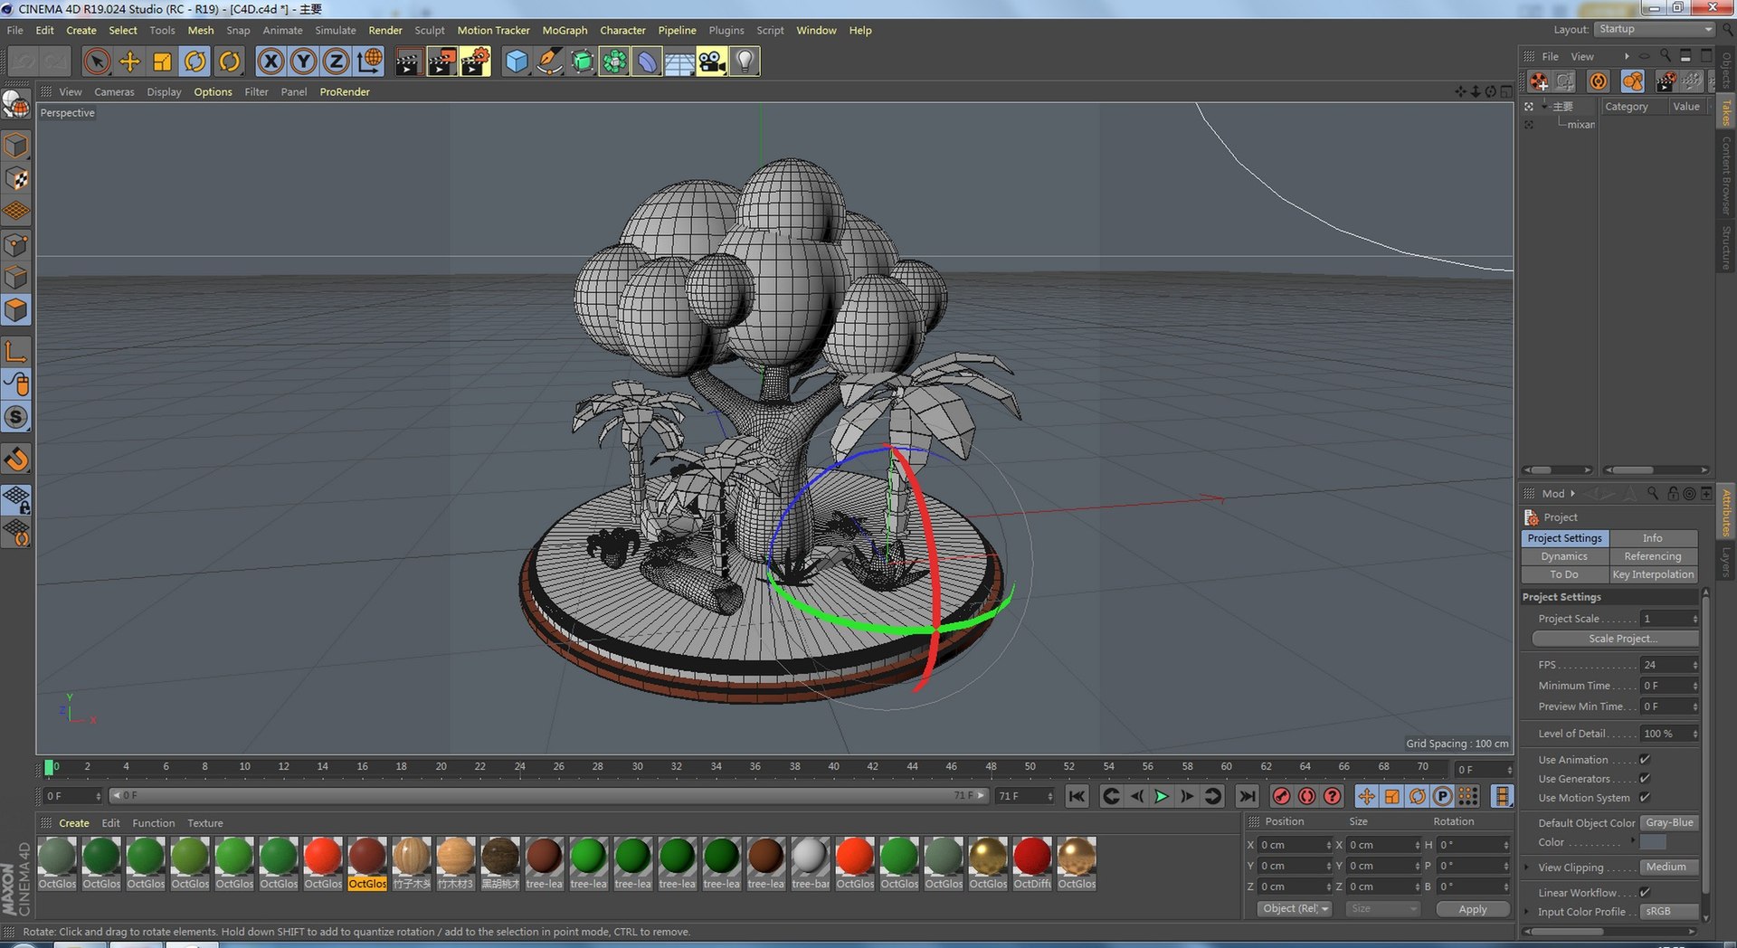
Task: Click the Record Active Objects button
Action: [1281, 796]
